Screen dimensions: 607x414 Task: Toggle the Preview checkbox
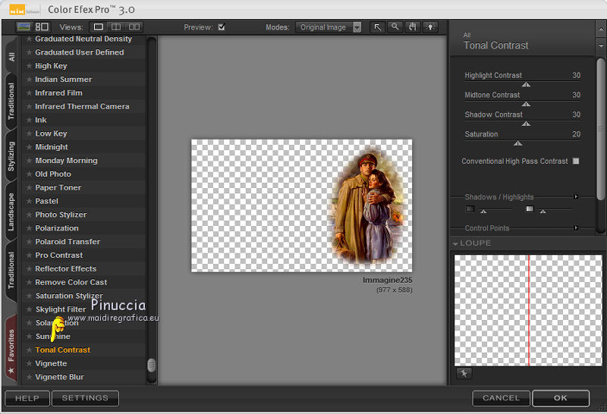click(222, 27)
